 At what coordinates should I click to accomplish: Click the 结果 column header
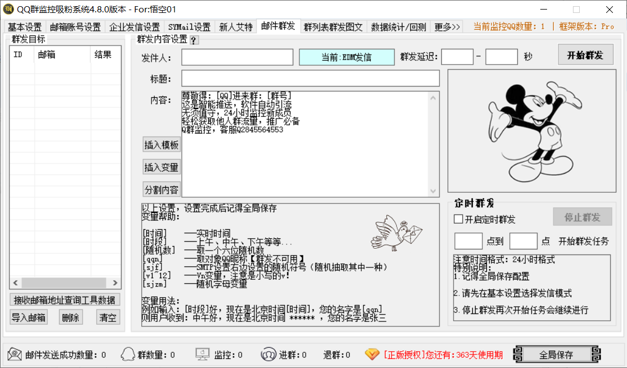pos(106,54)
